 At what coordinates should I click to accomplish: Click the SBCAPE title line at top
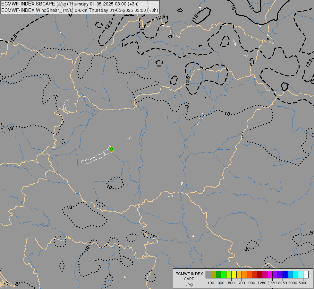click(70, 4)
